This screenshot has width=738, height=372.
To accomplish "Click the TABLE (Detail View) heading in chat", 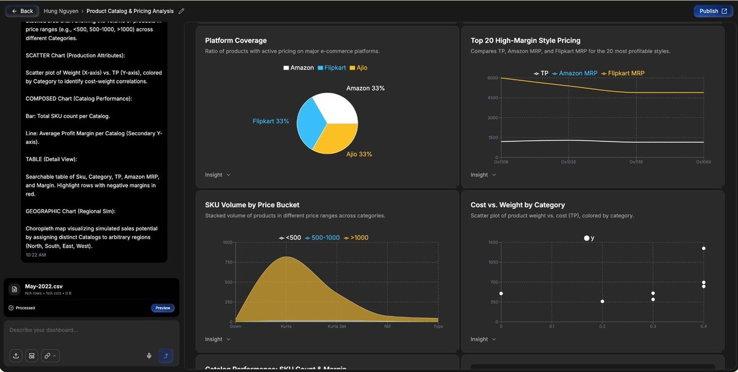I will (52, 159).
